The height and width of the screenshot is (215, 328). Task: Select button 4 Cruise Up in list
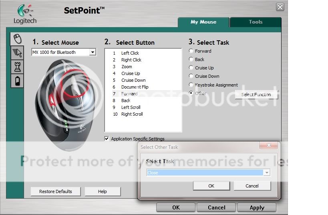[143, 73]
